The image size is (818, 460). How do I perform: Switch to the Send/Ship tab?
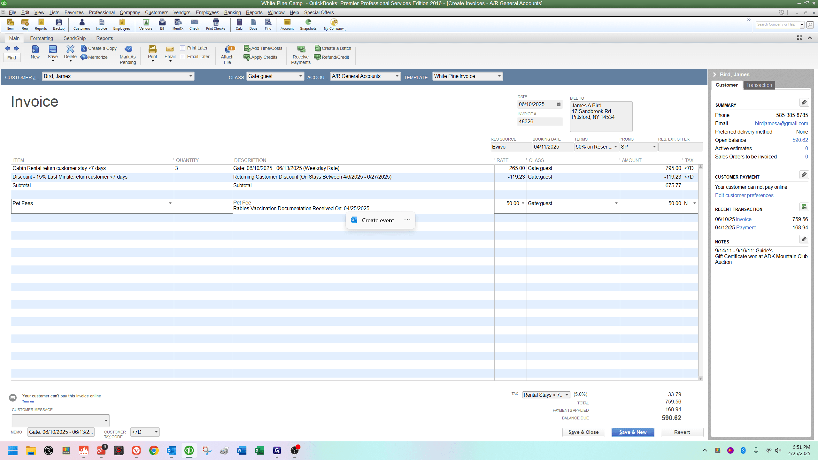tap(74, 38)
